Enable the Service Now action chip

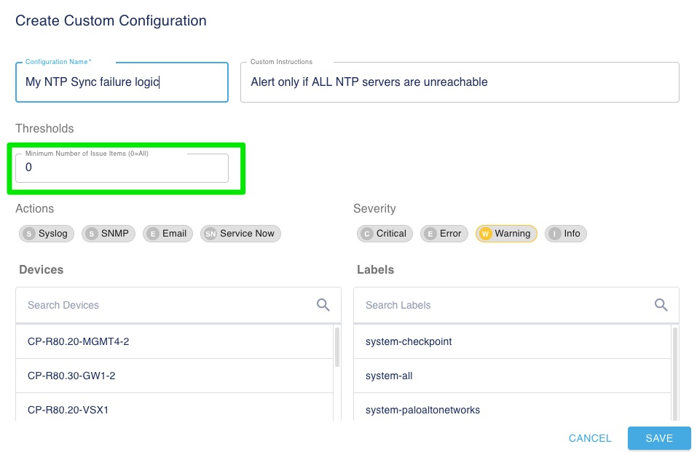click(x=240, y=234)
